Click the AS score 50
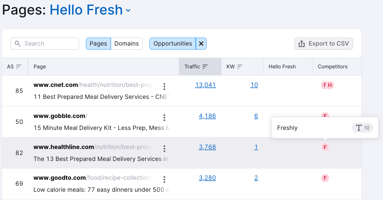 (x=19, y=122)
